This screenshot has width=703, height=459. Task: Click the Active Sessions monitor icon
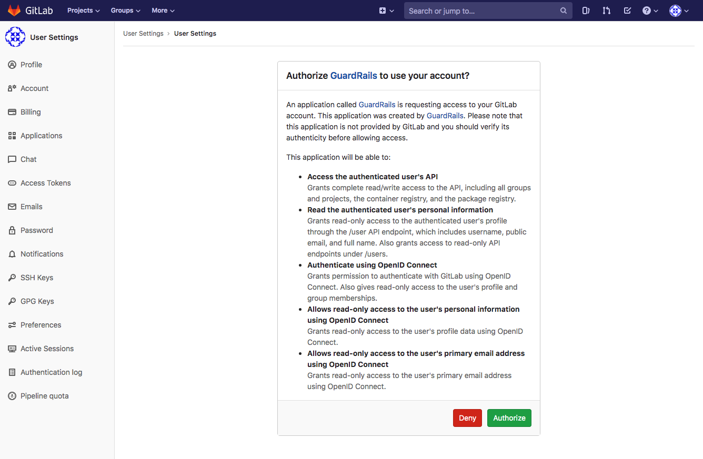pos(12,349)
